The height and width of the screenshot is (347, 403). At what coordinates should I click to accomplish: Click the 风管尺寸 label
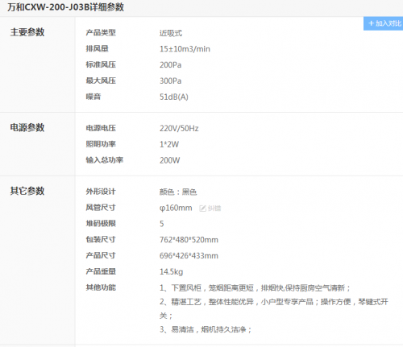coord(101,208)
